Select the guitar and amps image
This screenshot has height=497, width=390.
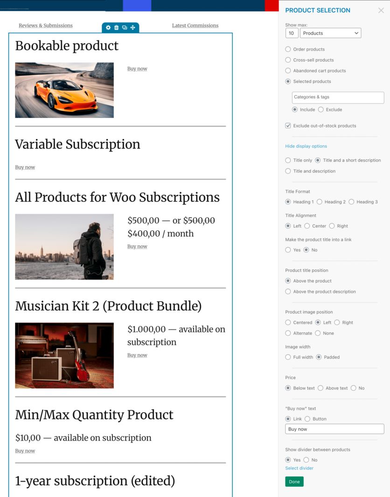click(64, 355)
